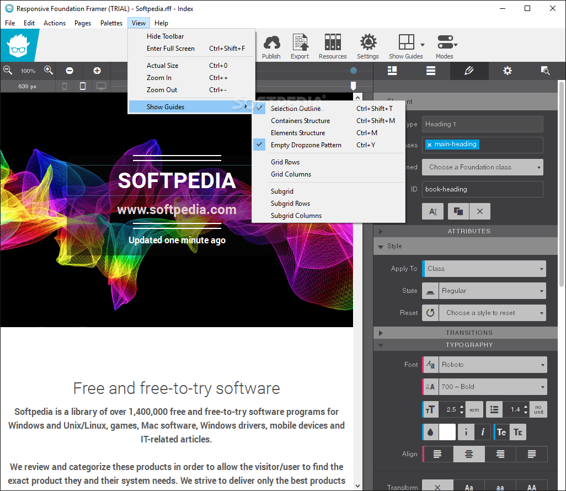Click the white text color swatch
The height and width of the screenshot is (491, 566).
(447, 432)
